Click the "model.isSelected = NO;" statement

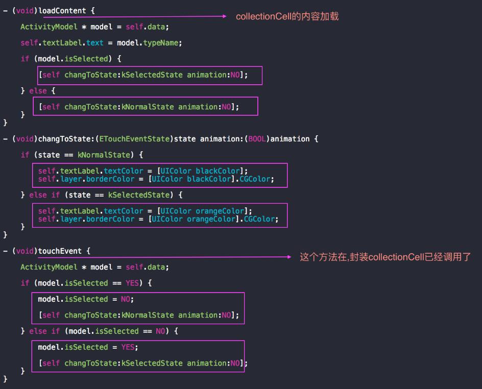tap(86, 299)
